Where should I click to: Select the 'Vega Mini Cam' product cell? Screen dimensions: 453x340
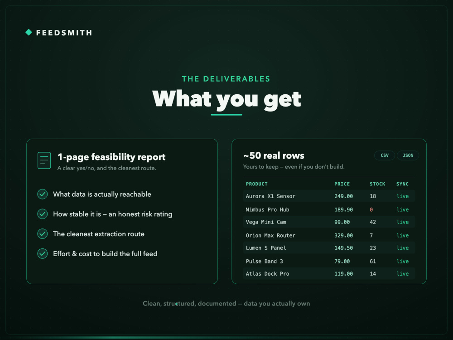point(266,222)
